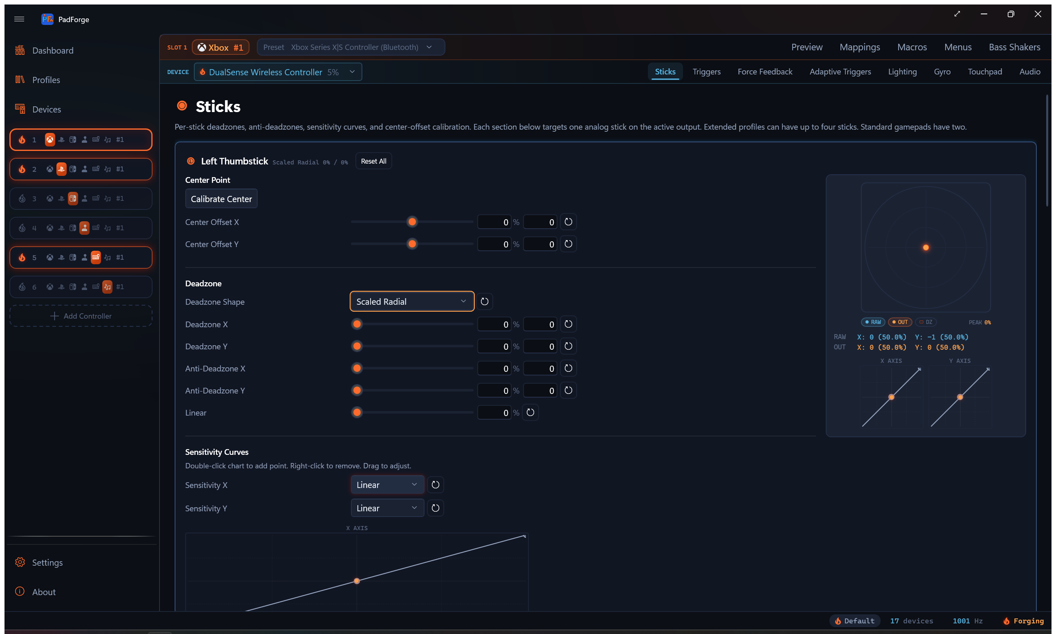Select Xbox type for slot 2

pos(50,169)
